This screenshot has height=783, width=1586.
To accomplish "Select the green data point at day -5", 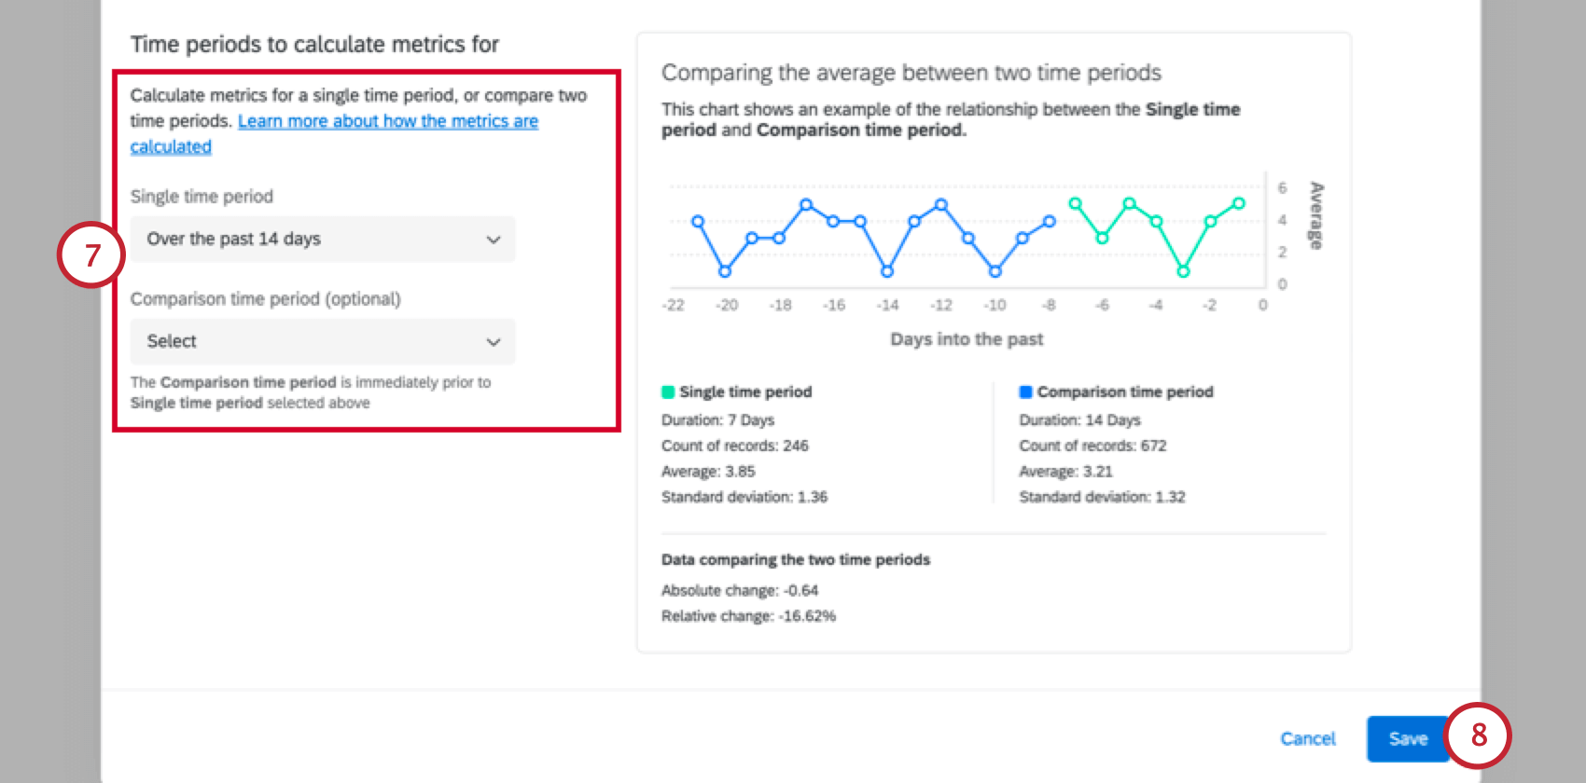I will coord(1129,203).
